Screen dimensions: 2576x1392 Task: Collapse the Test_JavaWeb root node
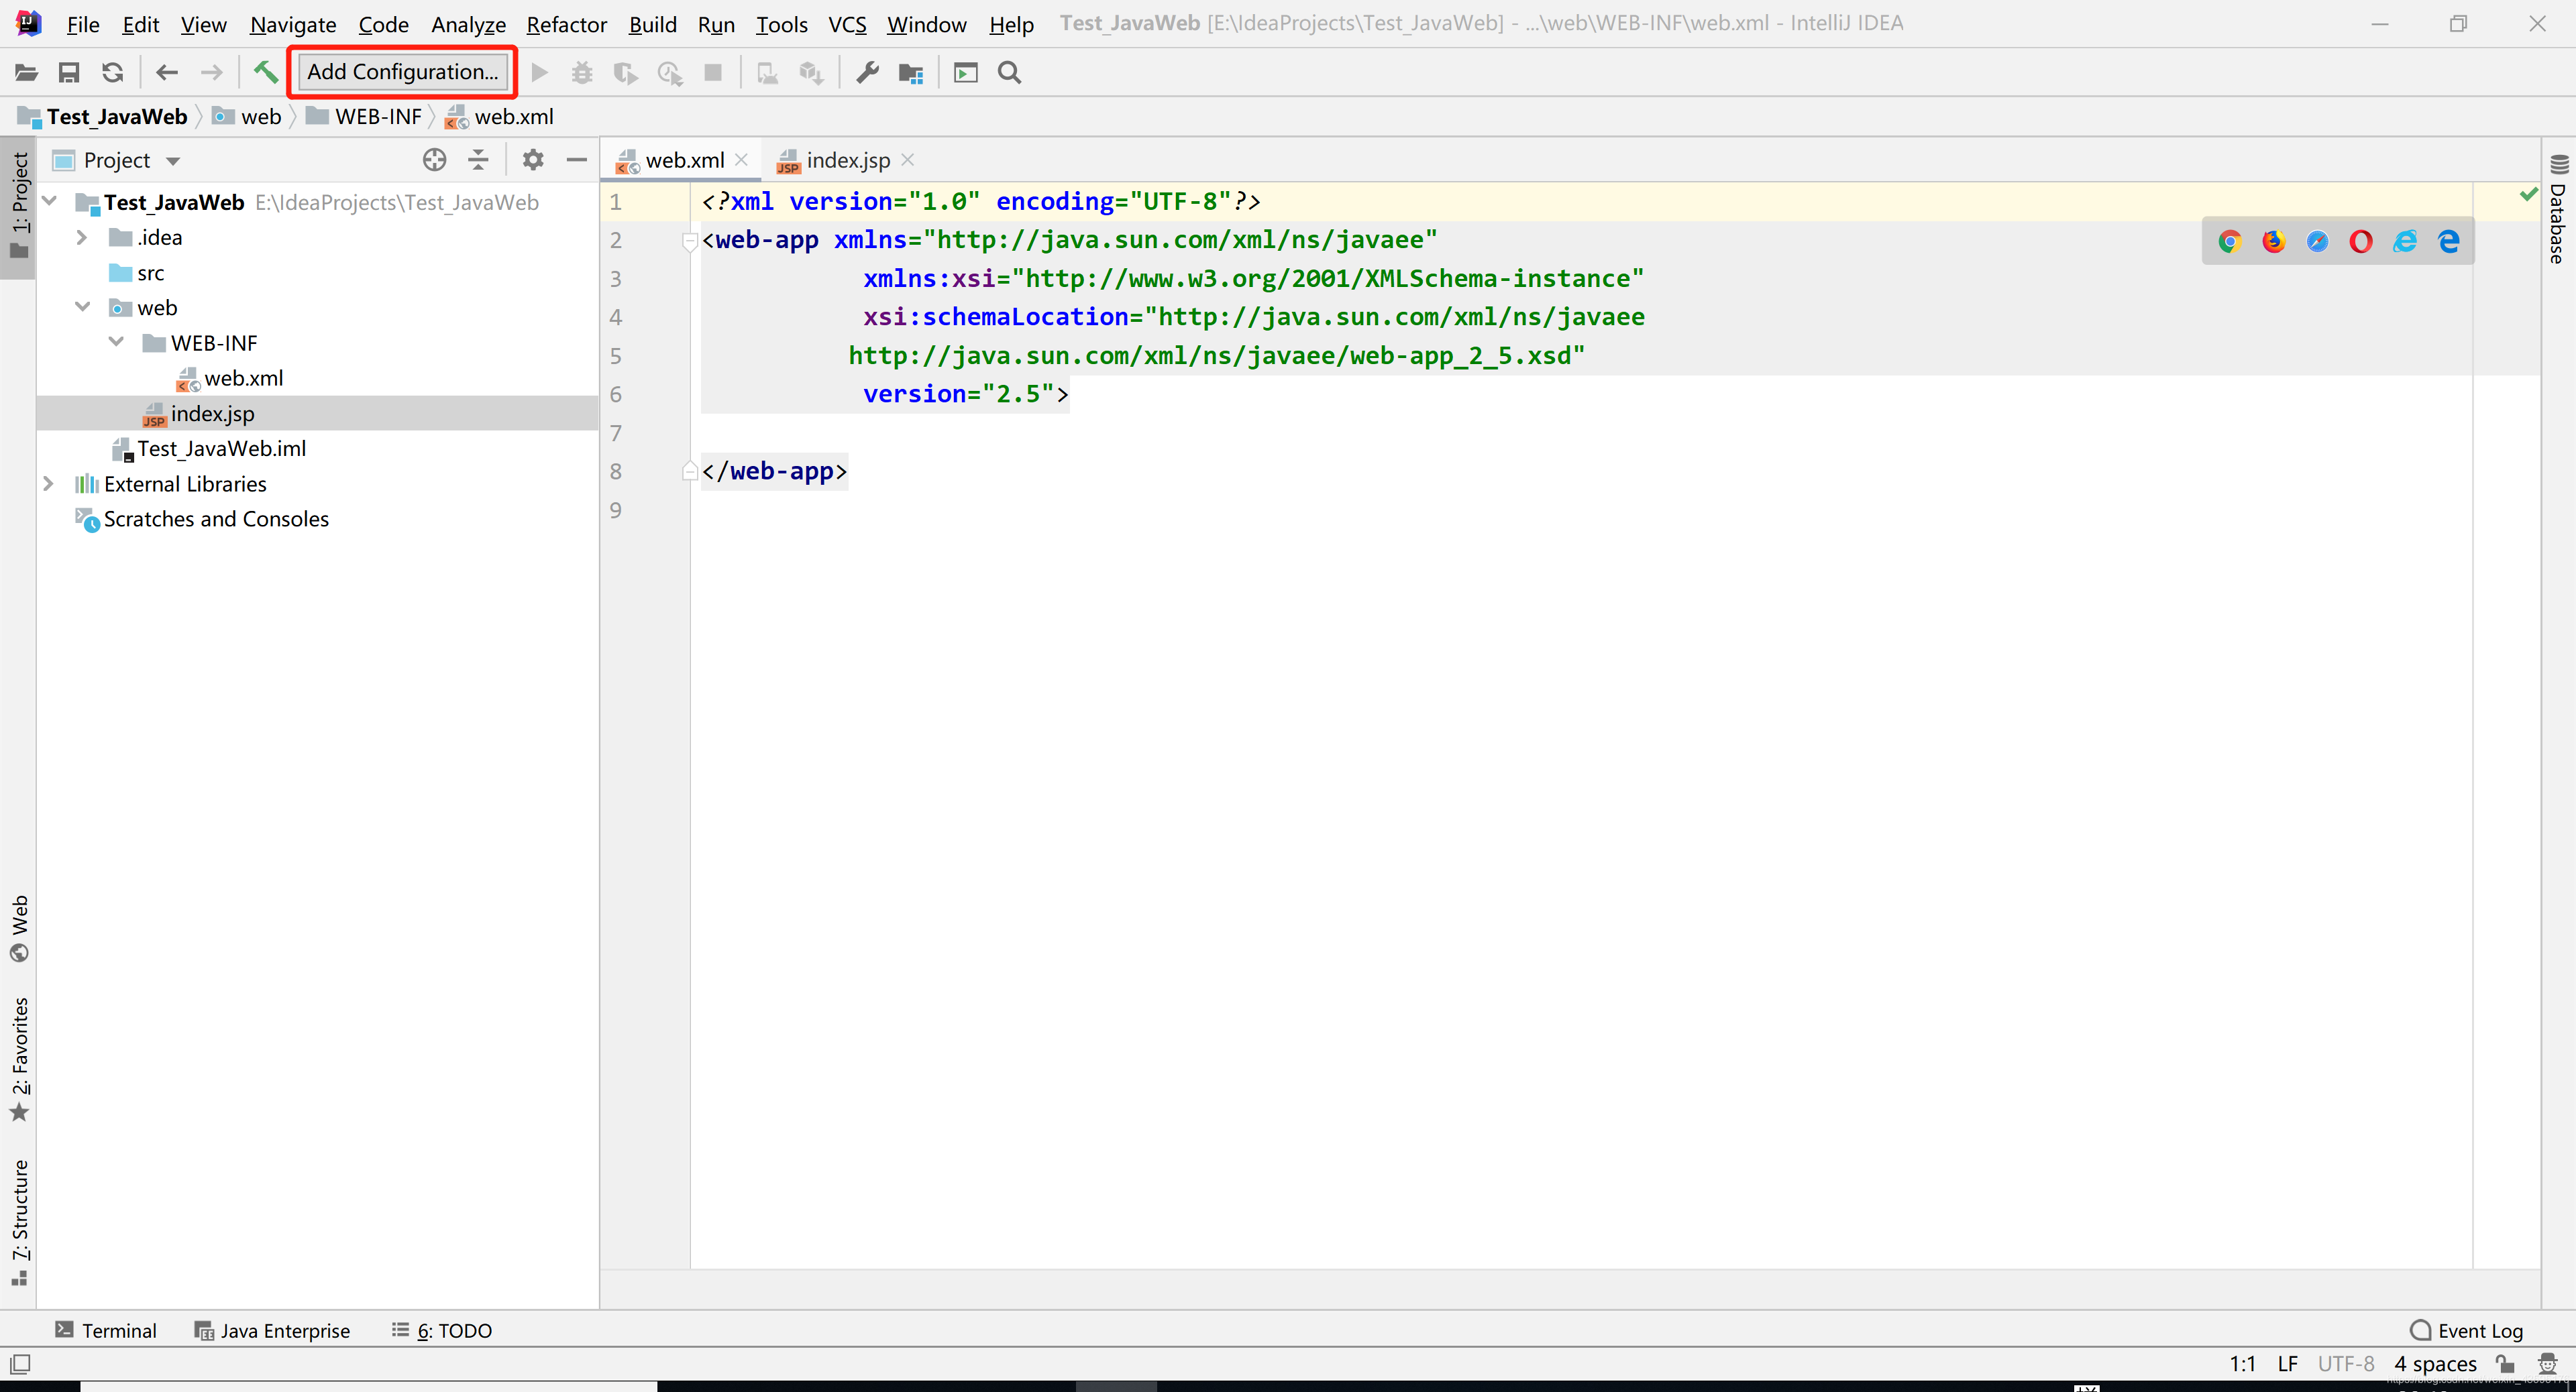[49, 202]
